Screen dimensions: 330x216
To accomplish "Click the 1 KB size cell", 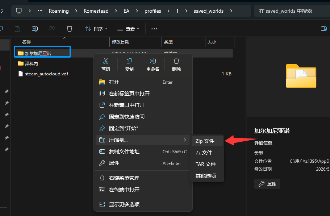I will tap(226, 74).
